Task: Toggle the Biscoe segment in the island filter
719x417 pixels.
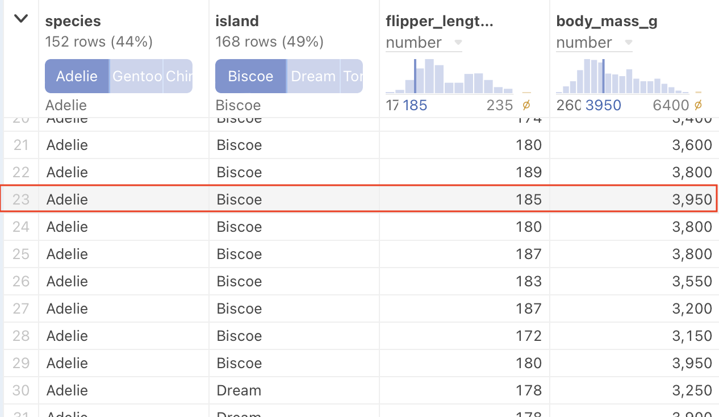Action: tap(250, 76)
